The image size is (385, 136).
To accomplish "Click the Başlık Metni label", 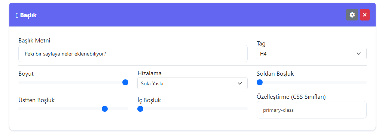I will 34,41.
